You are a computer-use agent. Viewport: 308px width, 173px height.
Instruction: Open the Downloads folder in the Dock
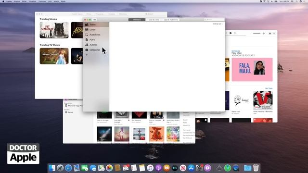coord(247,168)
